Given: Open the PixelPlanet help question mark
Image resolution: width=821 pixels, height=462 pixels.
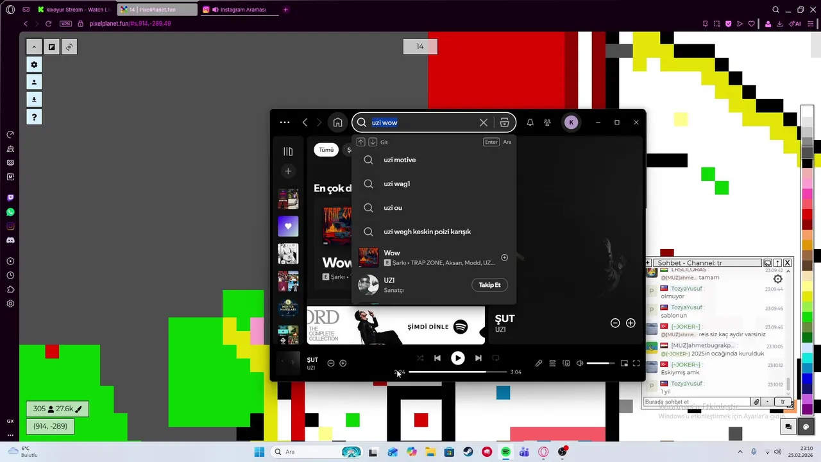Looking at the screenshot, I should [34, 117].
